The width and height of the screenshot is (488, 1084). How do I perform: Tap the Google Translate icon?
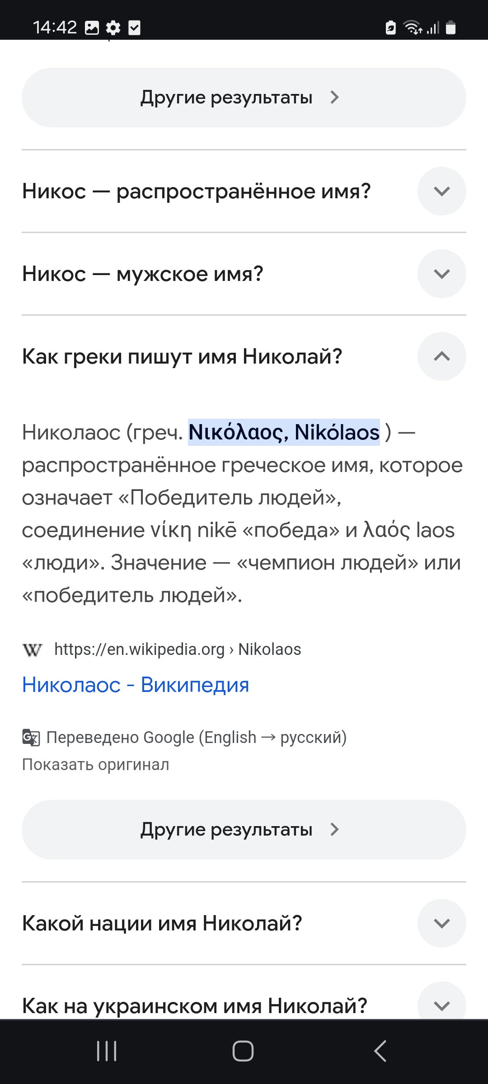pos(31,737)
